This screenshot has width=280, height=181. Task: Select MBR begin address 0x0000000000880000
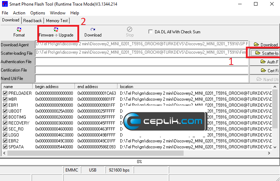pyautogui.click(x=54, y=99)
